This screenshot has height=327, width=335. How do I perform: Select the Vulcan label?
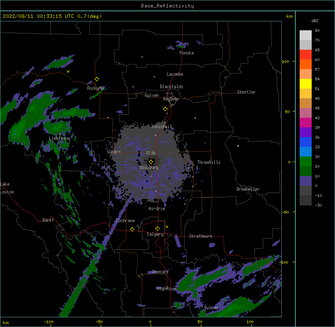coord(211,308)
